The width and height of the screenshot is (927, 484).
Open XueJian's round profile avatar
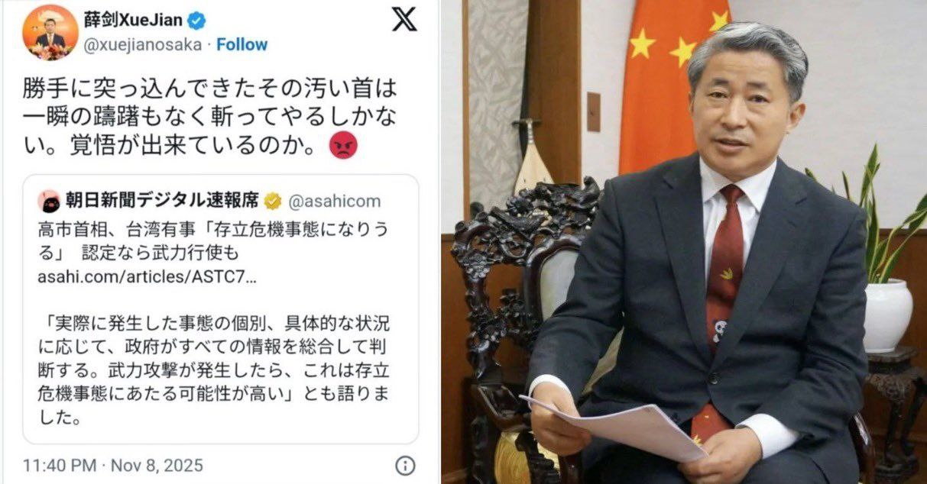[x=50, y=32]
